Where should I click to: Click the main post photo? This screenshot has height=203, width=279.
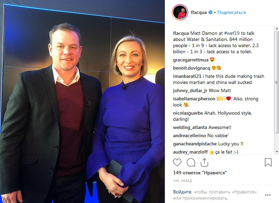point(82,101)
